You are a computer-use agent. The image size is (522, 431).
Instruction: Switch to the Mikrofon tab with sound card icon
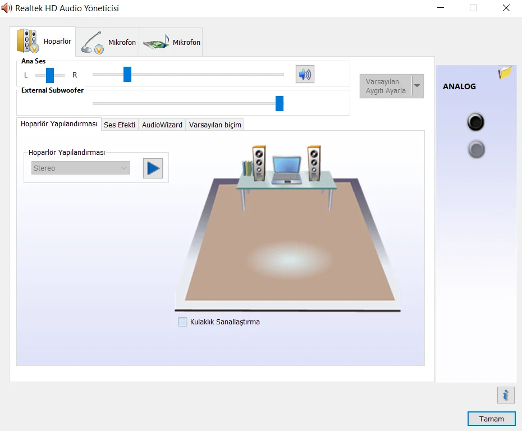click(171, 42)
